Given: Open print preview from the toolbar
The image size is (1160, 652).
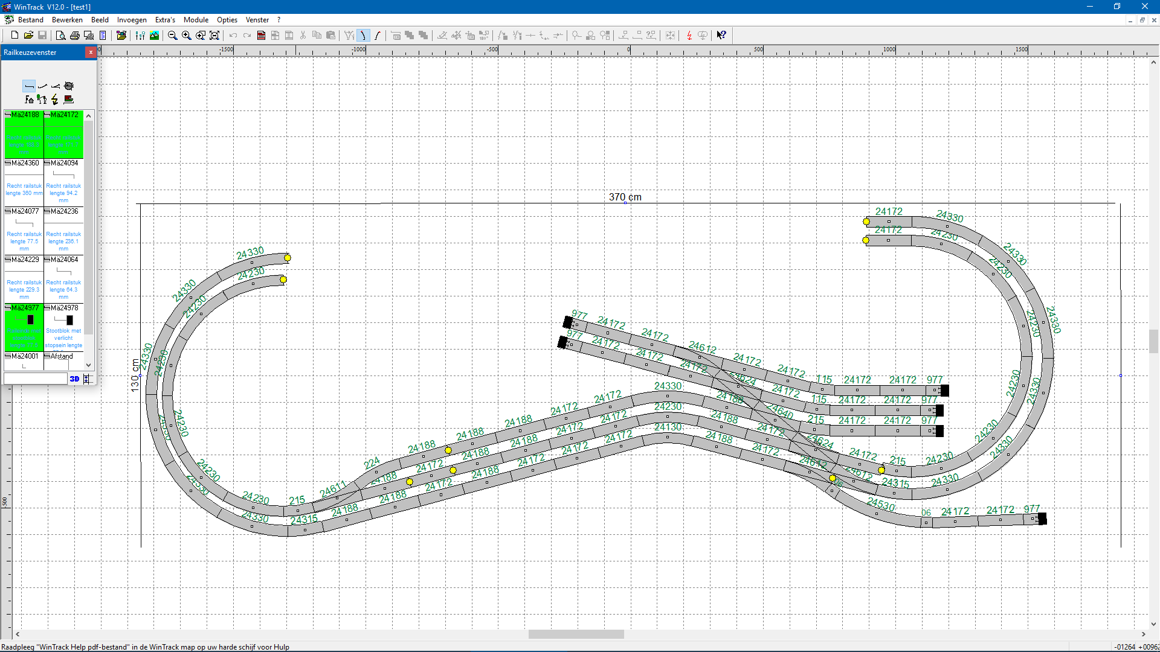Looking at the screenshot, I should 60,36.
